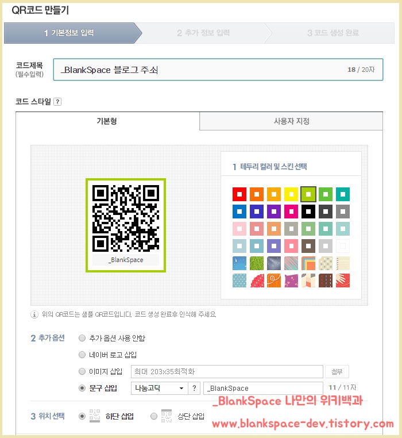Choose the pink diagonal stripe skin
The image size is (402, 438).
291,263
